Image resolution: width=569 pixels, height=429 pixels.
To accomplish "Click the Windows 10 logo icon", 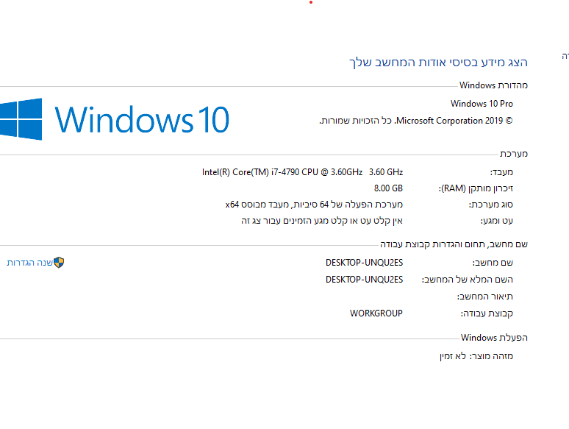I will point(21,119).
